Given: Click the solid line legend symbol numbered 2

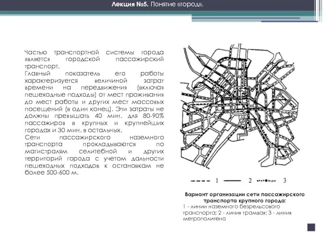Looking at the screenshot, I should [x=232, y=181].
